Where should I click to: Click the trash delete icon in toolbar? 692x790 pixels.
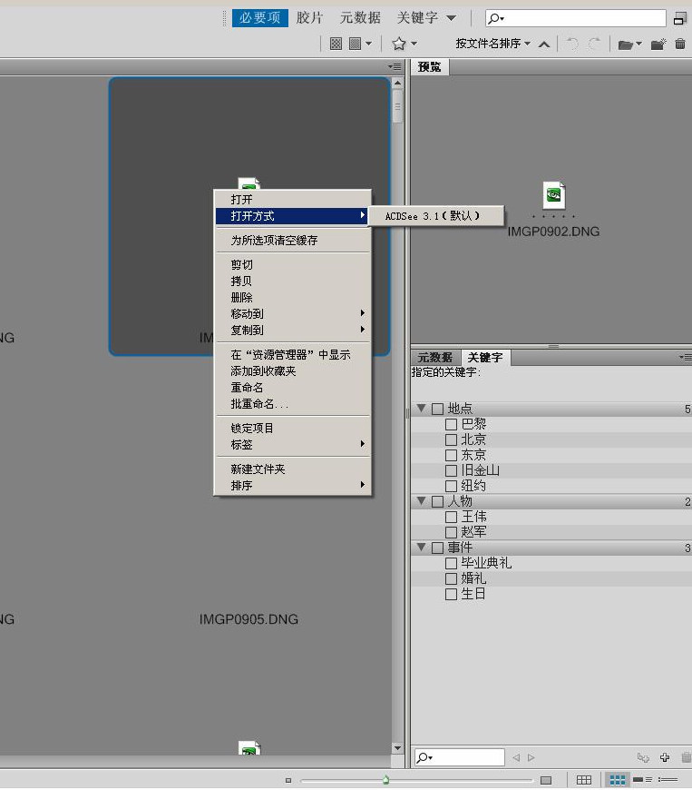(680, 44)
